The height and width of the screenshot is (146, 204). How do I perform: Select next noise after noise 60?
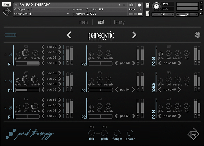180,63
